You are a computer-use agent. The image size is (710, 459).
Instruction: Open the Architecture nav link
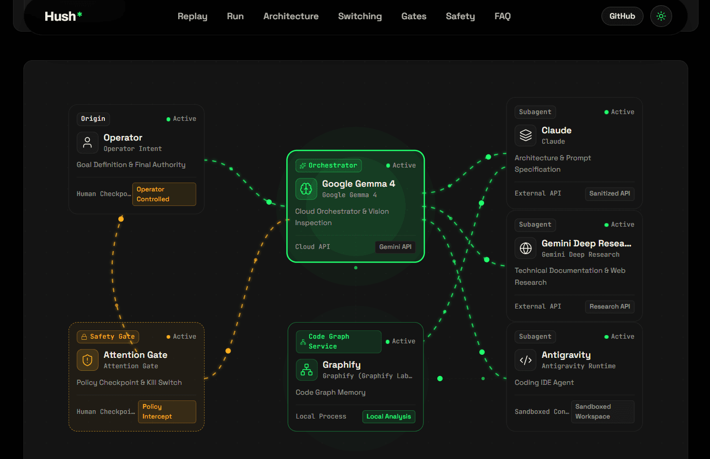[x=291, y=16]
